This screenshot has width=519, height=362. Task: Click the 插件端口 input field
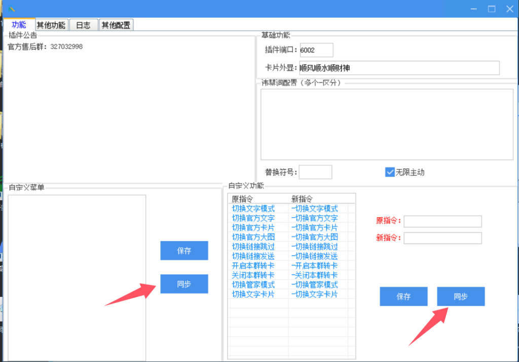click(x=316, y=50)
